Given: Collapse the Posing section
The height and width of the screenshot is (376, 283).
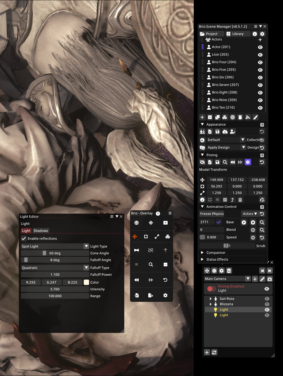Looking at the screenshot, I should (x=202, y=155).
